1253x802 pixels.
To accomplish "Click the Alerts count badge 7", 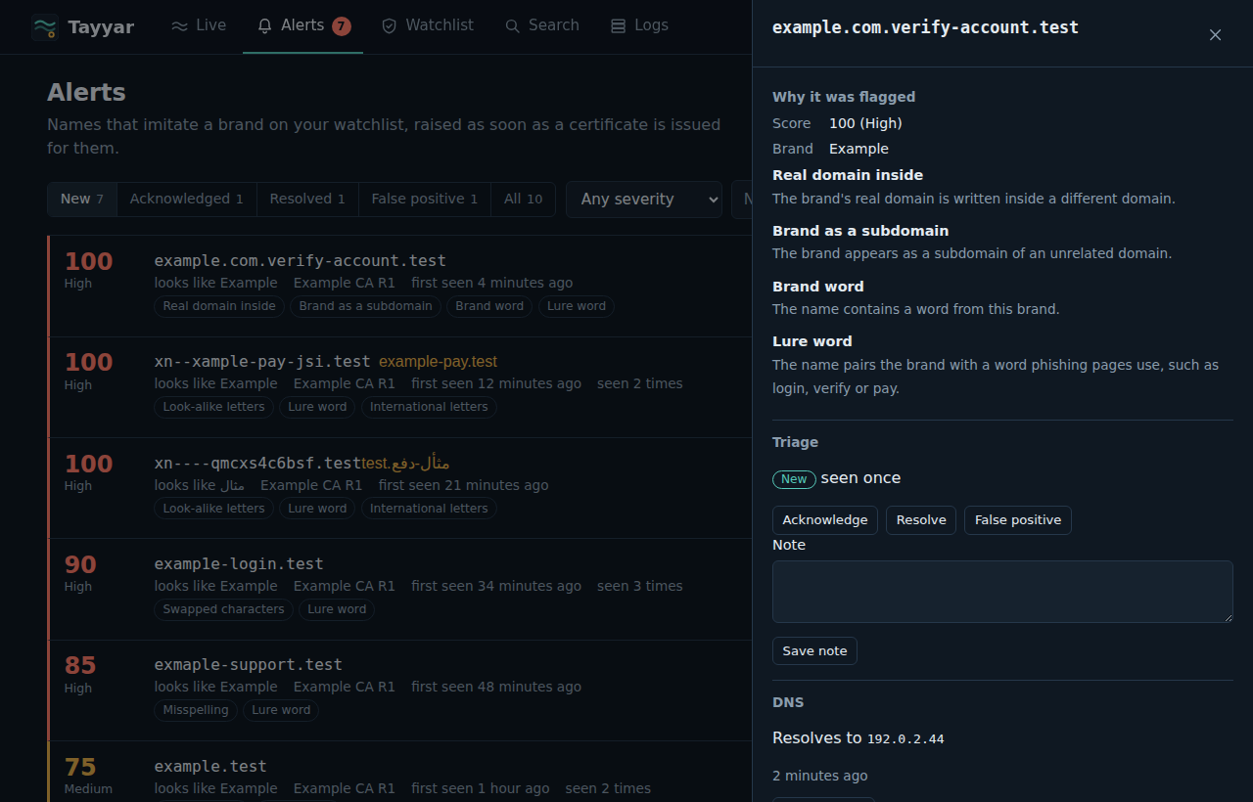I will tap(342, 26).
